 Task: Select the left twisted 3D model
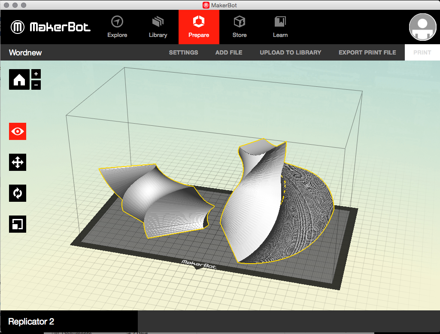click(x=157, y=200)
